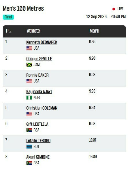Click the Jamaica flag under Oblique Seville

point(29,65)
